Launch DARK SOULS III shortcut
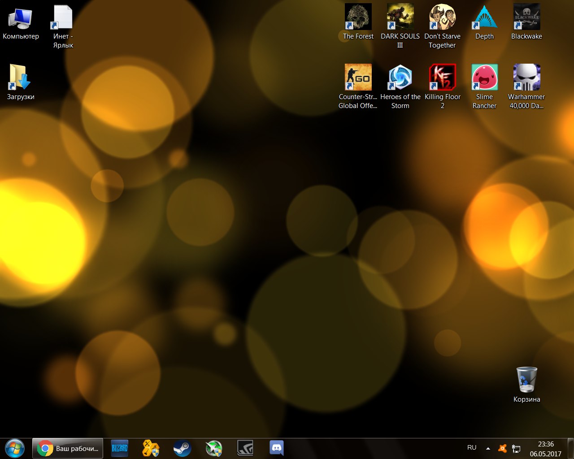Viewport: 574px width, 459px height. (400, 17)
